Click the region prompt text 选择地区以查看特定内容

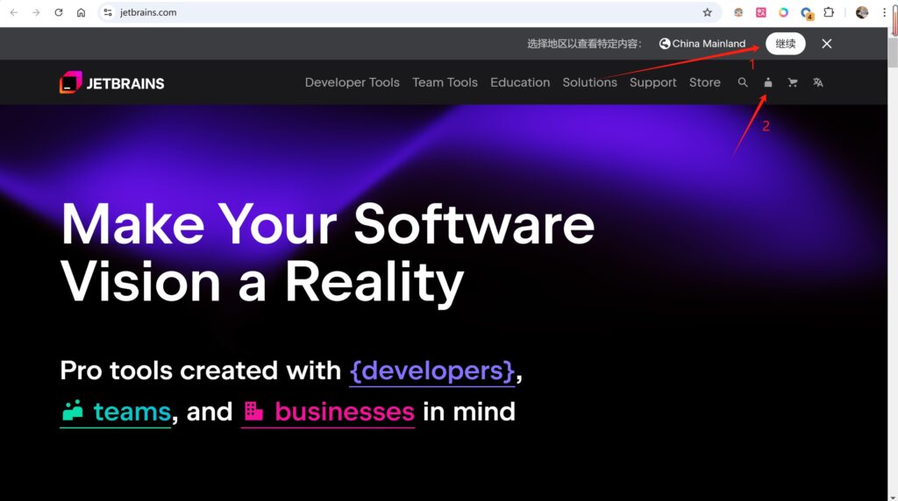pos(584,44)
